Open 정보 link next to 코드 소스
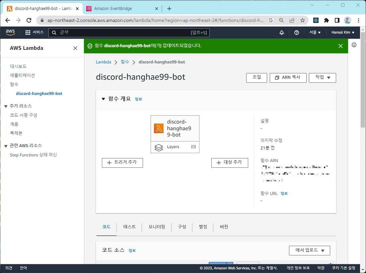This screenshot has height=273, width=366. pyautogui.click(x=132, y=250)
